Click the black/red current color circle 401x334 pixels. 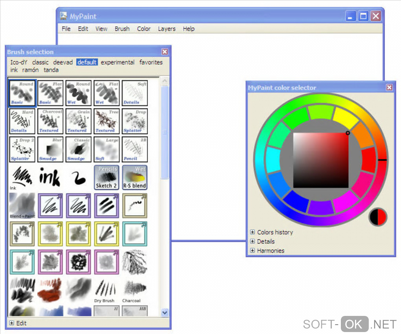pos(378,217)
